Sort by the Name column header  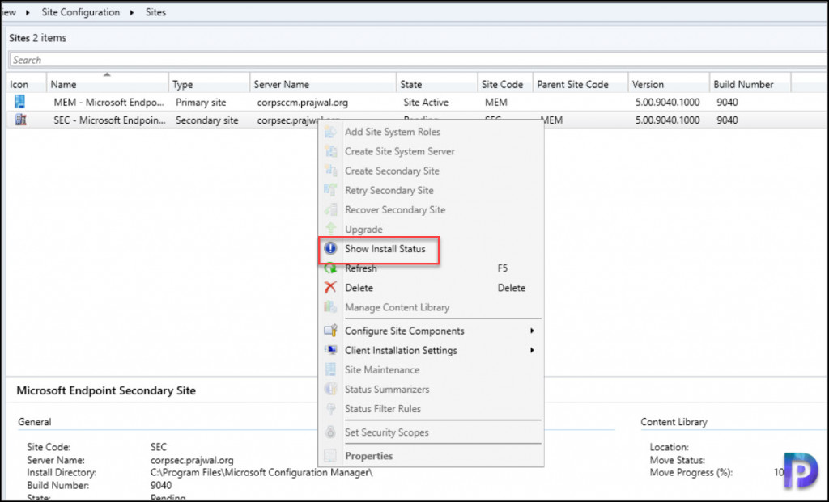(108, 84)
